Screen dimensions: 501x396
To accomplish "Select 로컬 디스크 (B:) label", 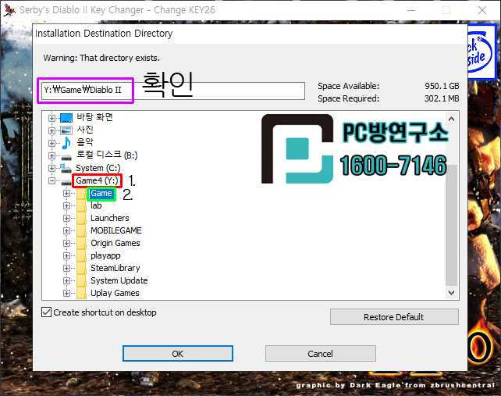I will tap(107, 155).
